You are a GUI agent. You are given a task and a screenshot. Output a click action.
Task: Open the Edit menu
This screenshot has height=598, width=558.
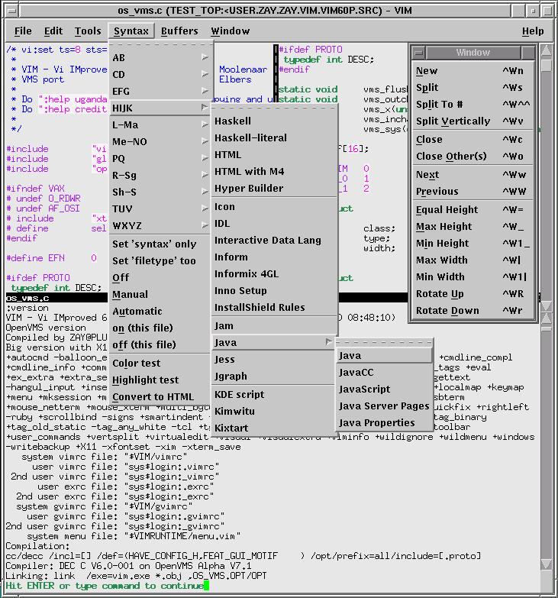tap(53, 31)
